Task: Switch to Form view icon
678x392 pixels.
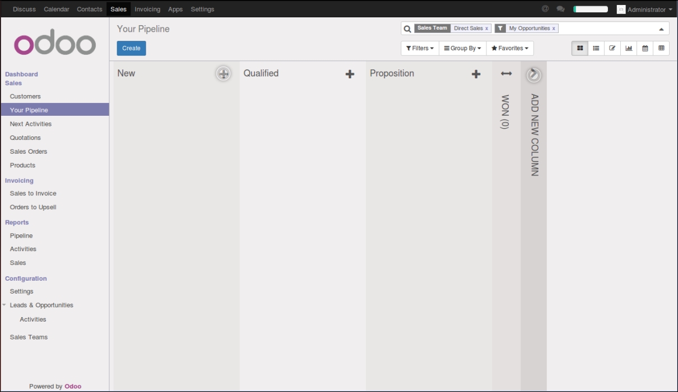Action: click(x=612, y=48)
